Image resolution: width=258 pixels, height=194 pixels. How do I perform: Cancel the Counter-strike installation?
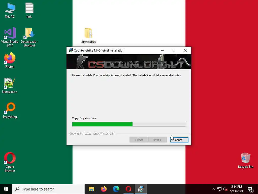(179, 140)
